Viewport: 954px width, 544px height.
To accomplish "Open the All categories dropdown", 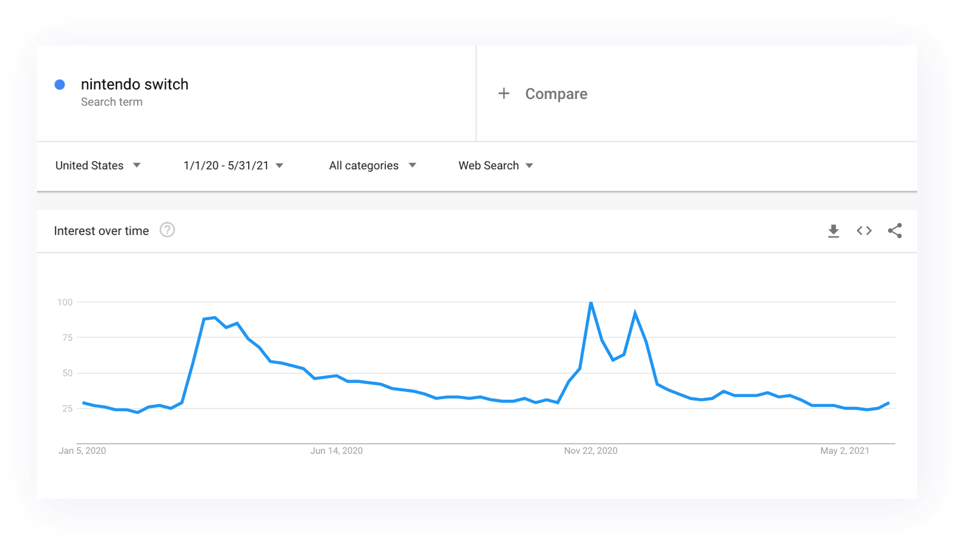I will 372,166.
